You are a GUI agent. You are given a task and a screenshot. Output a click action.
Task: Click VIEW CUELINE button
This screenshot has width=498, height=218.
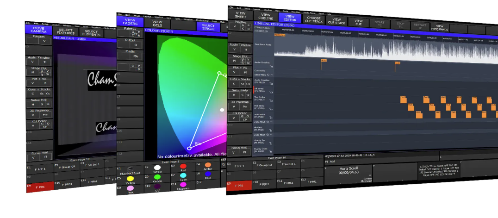(266, 17)
